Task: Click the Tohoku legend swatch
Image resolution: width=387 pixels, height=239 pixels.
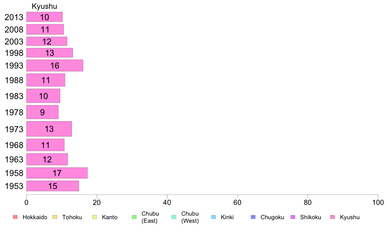Action: (55, 217)
